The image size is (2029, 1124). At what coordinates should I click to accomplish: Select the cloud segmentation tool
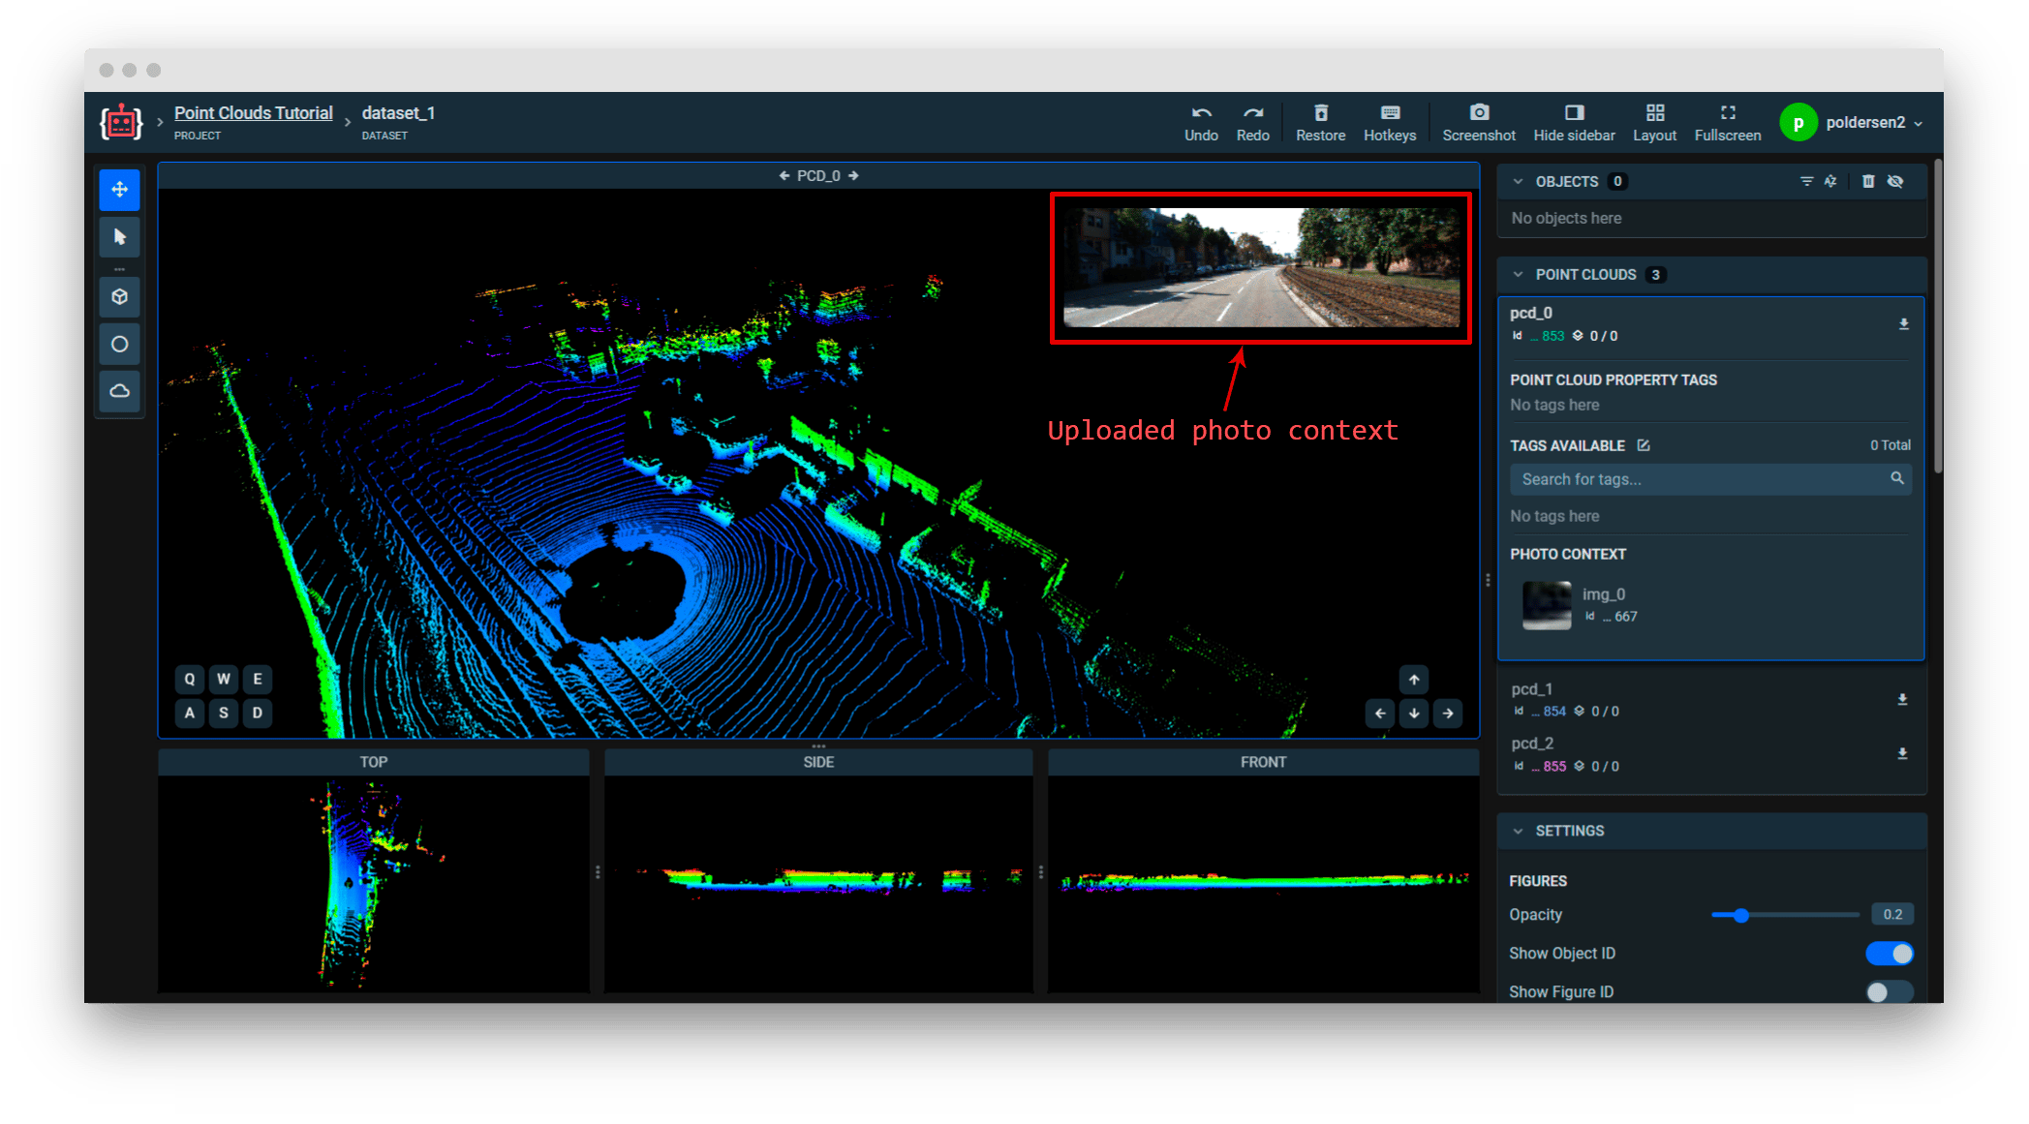tap(120, 391)
